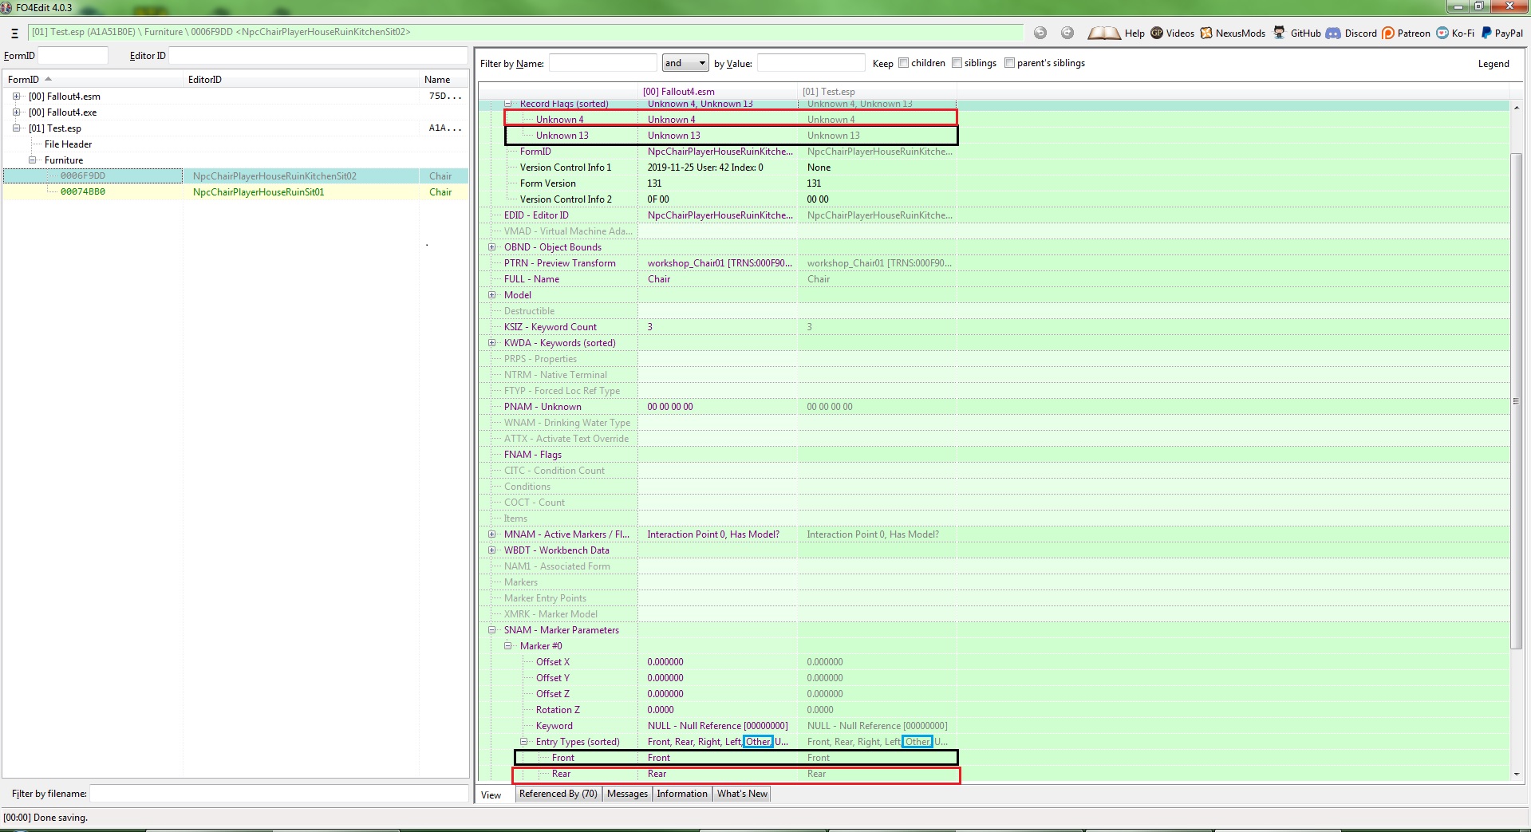The width and height of the screenshot is (1531, 832).
Task: Select the File Header tree item
Action: (68, 144)
